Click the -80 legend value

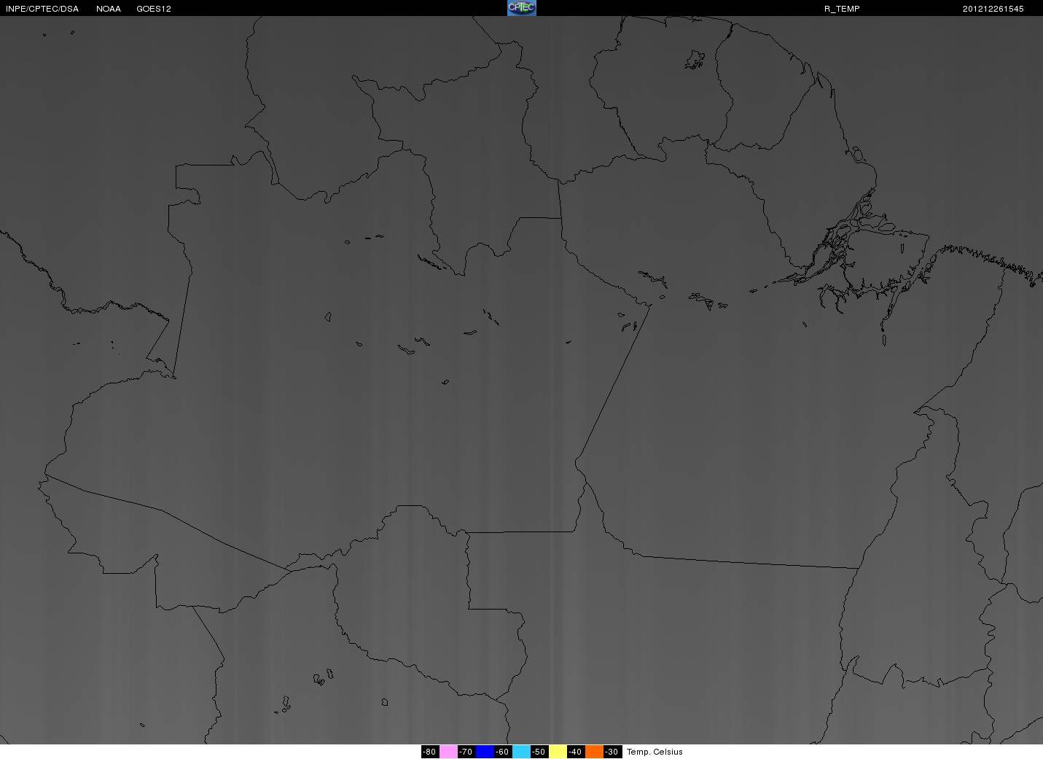[430, 752]
